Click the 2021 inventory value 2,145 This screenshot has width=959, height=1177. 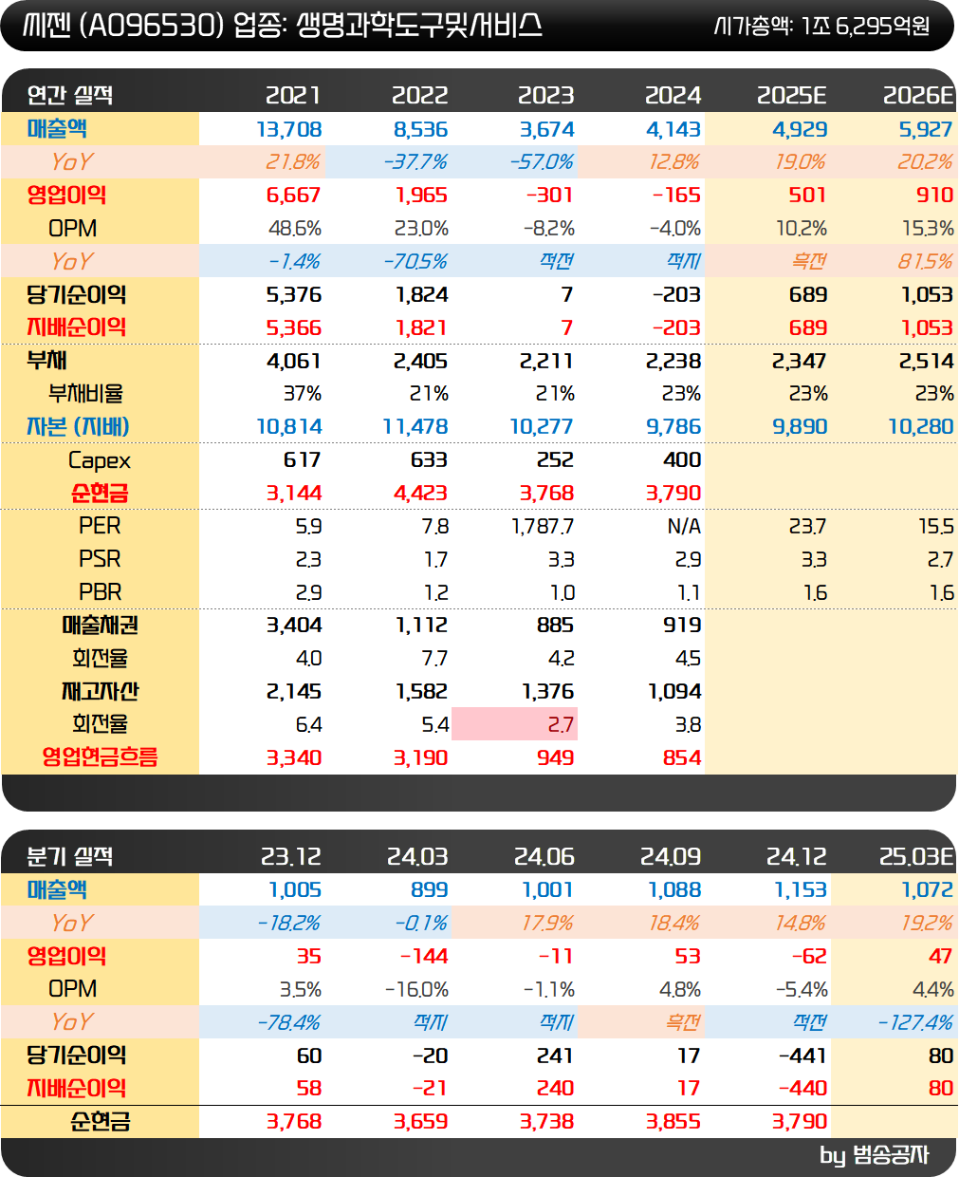(294, 692)
